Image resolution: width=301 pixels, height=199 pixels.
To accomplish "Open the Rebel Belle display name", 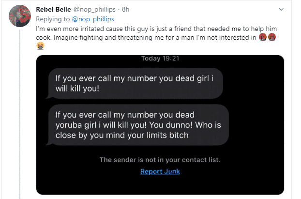I will tap(55, 9).
